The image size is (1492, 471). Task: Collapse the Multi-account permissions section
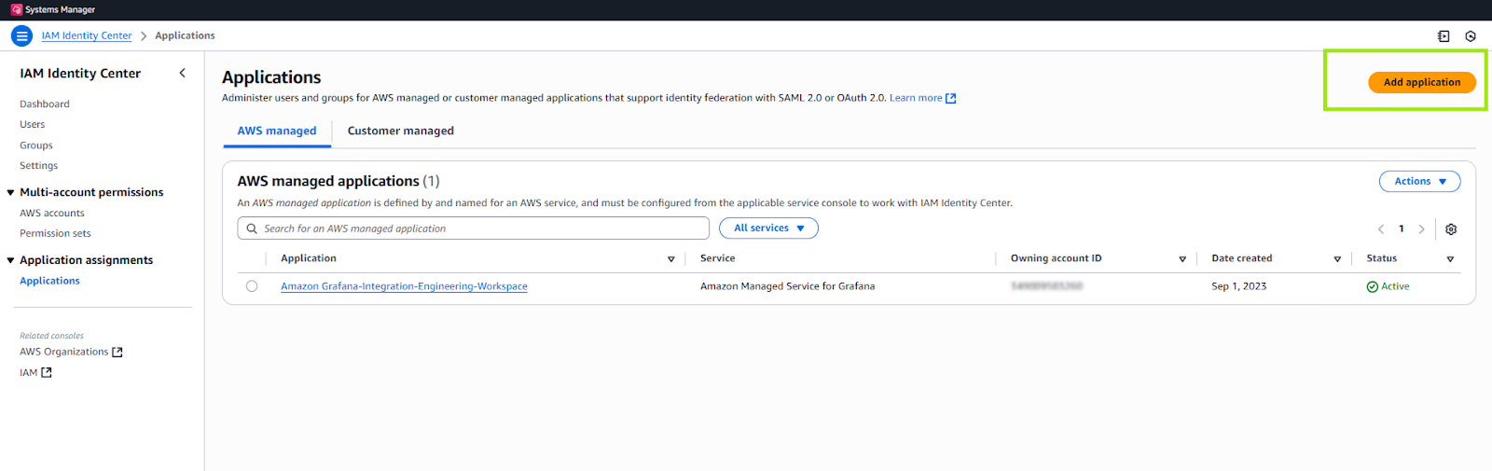pos(11,193)
